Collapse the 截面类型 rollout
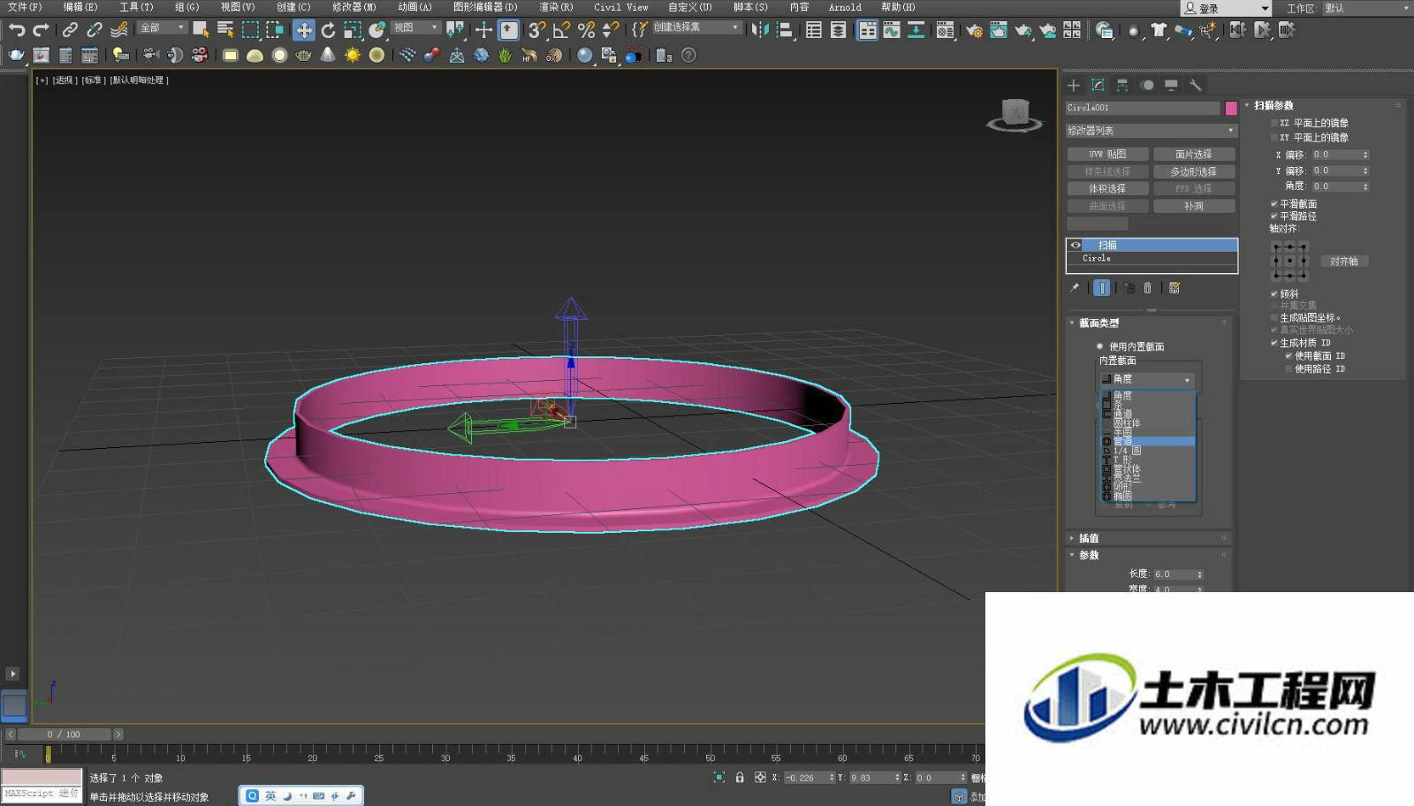The width and height of the screenshot is (1414, 806). coord(1099,323)
